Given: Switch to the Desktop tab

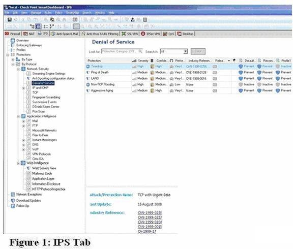Looking at the screenshot, I should click(x=185, y=34).
